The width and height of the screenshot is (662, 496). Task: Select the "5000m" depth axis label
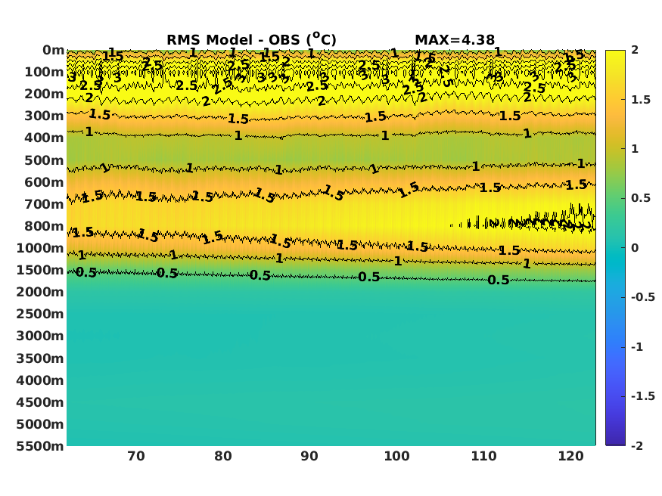40,425
